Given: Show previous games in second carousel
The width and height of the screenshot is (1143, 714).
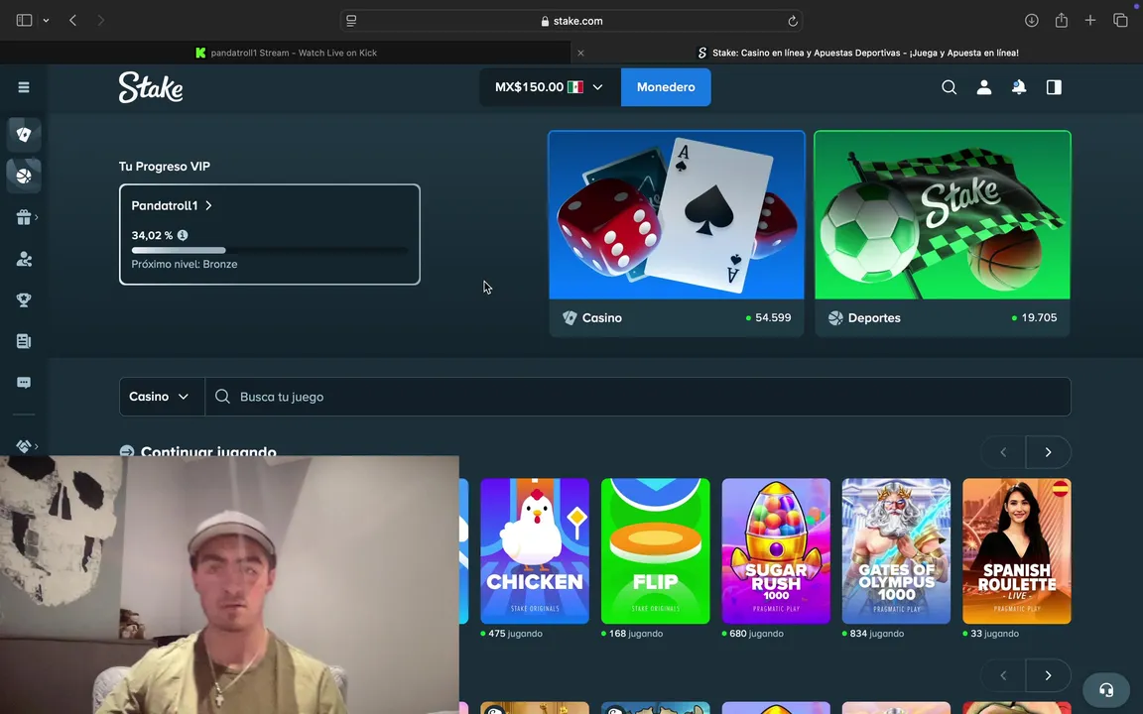Looking at the screenshot, I should click(1003, 675).
